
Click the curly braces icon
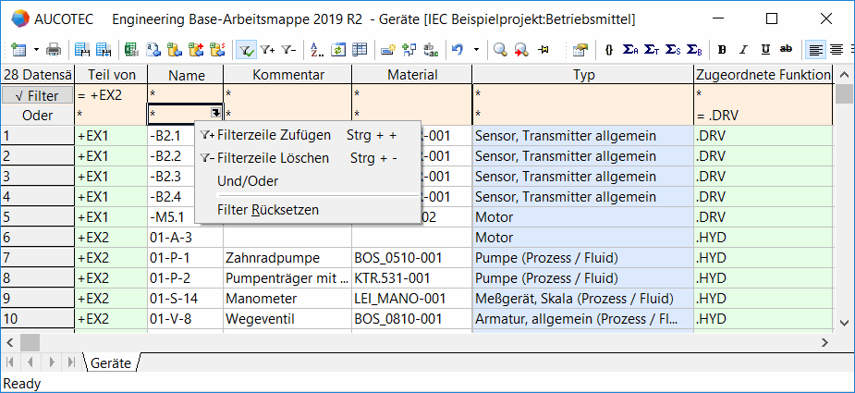[609, 50]
